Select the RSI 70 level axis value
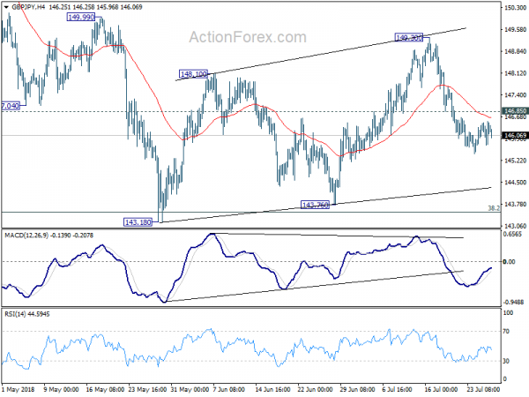 tap(506, 332)
